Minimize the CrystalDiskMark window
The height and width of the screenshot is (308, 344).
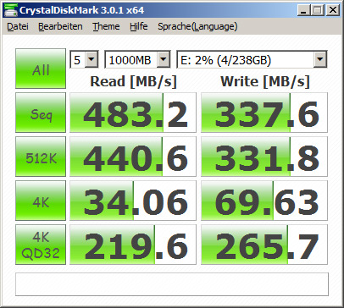(x=304, y=11)
